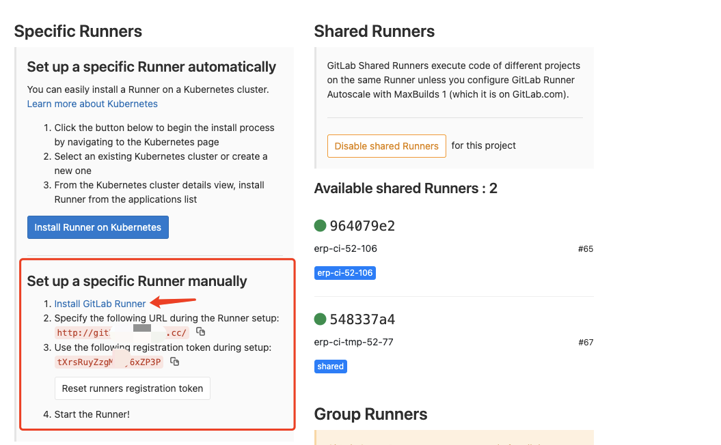
Task: Disable shared Runners for this project
Action: pos(386,146)
